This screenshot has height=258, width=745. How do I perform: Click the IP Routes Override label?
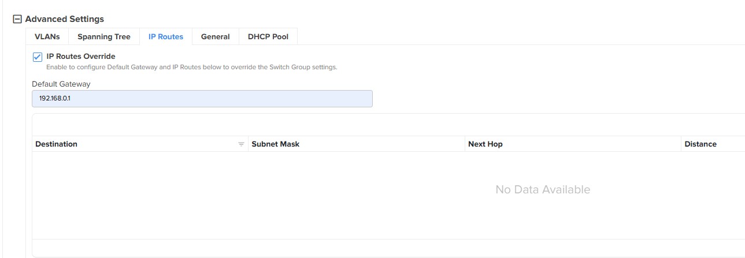coord(81,56)
